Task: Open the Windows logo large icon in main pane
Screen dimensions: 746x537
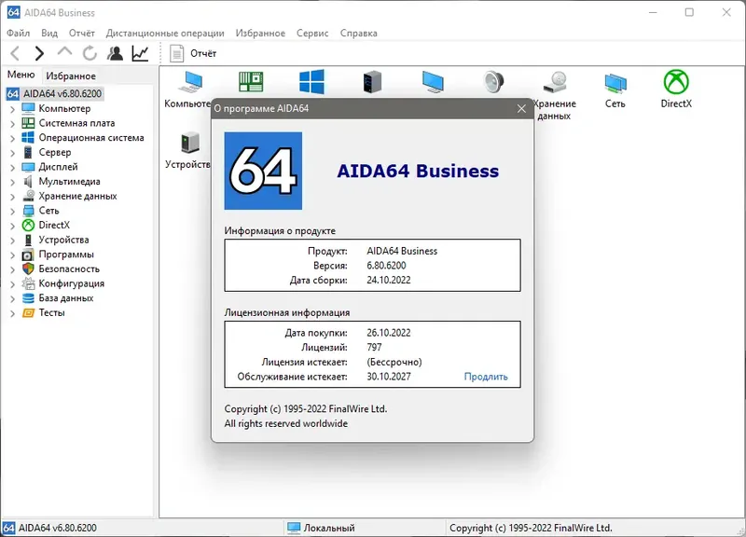Action: 311,81
